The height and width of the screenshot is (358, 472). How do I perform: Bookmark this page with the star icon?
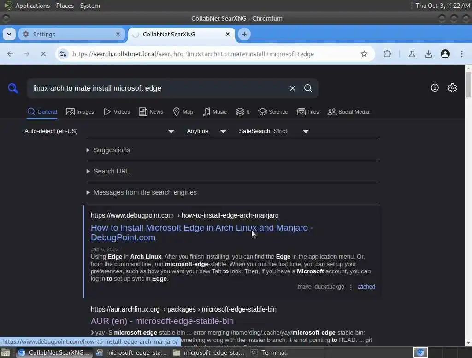[364, 54]
